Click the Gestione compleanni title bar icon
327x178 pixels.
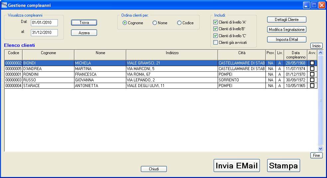(x=4, y=5)
